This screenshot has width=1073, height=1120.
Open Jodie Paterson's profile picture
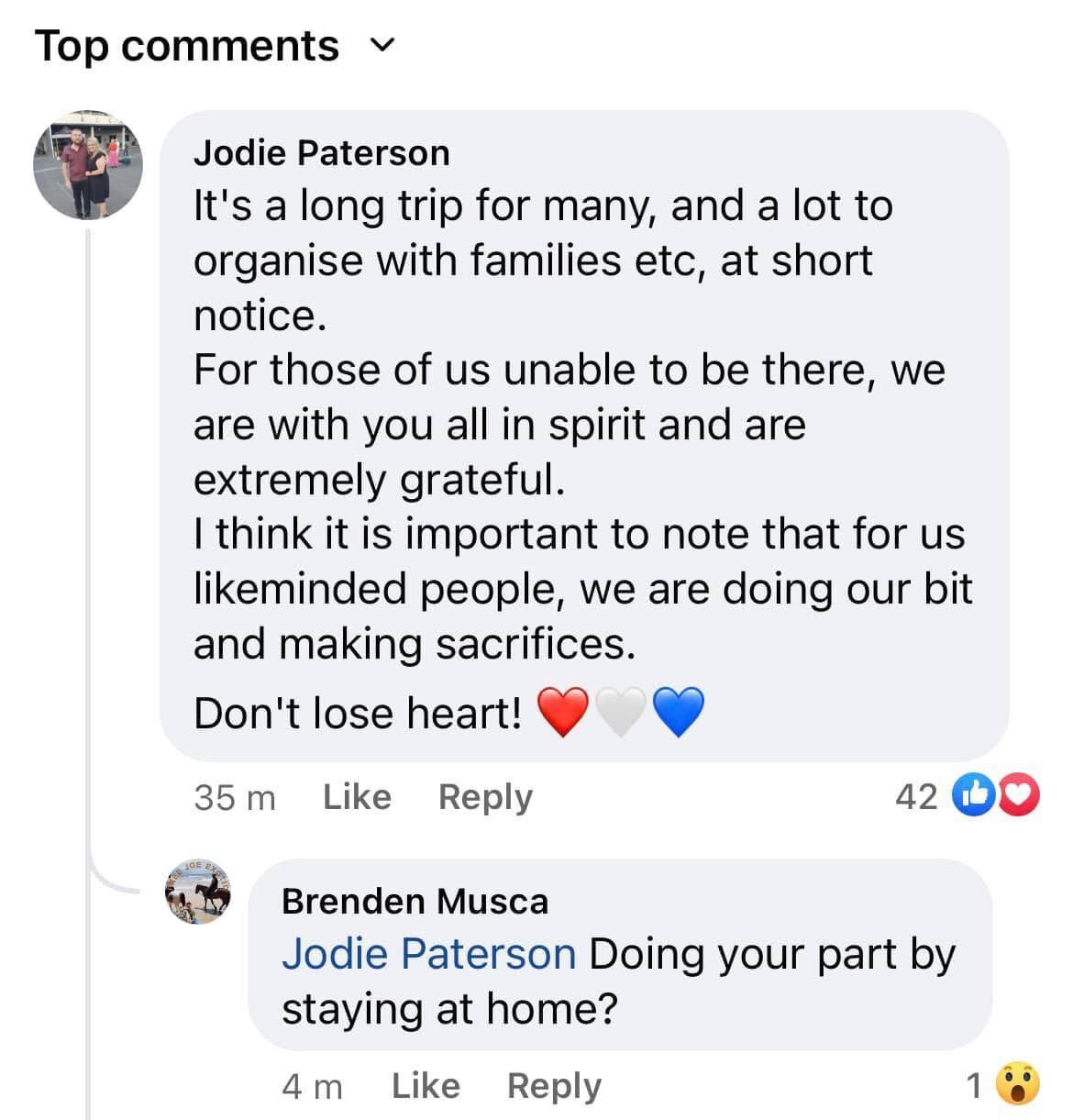[88, 165]
